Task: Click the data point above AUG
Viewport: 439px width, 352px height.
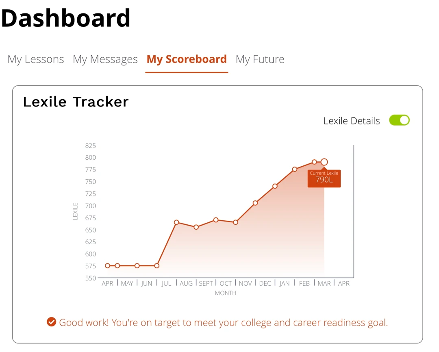Action: point(176,222)
